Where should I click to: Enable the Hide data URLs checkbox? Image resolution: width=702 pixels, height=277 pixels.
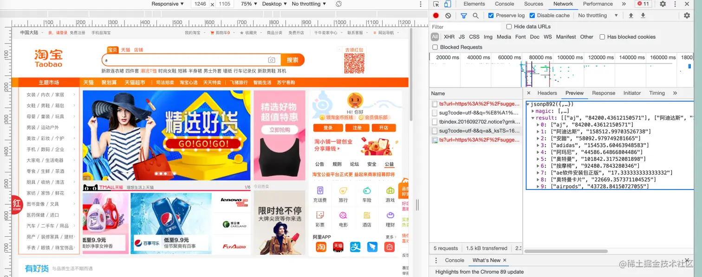[x=509, y=26]
